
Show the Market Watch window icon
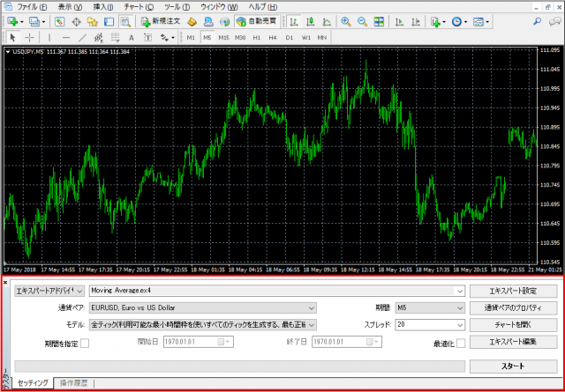(x=59, y=21)
